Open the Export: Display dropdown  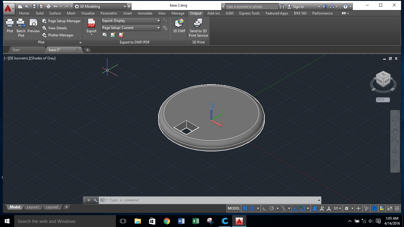point(131,21)
